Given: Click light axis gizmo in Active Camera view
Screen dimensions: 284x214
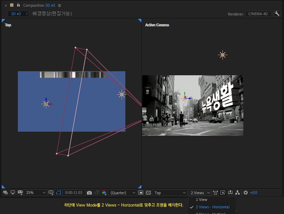Looking at the screenshot, I should point(185,98).
